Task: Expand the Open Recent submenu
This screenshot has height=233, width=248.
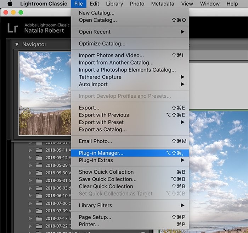Action: (x=130, y=32)
